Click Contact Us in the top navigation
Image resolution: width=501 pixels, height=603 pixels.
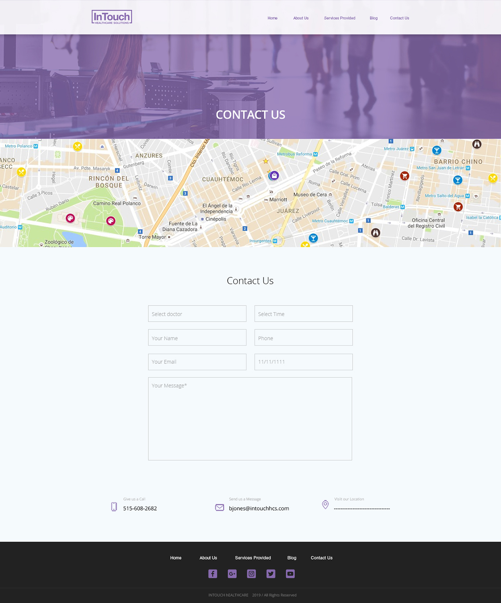tap(399, 18)
